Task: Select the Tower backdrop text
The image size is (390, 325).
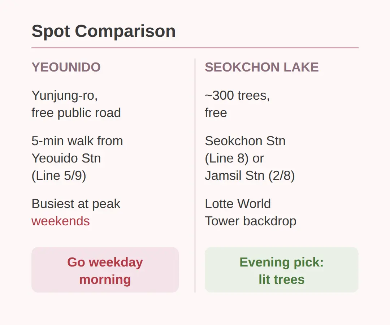Action: tap(251, 221)
